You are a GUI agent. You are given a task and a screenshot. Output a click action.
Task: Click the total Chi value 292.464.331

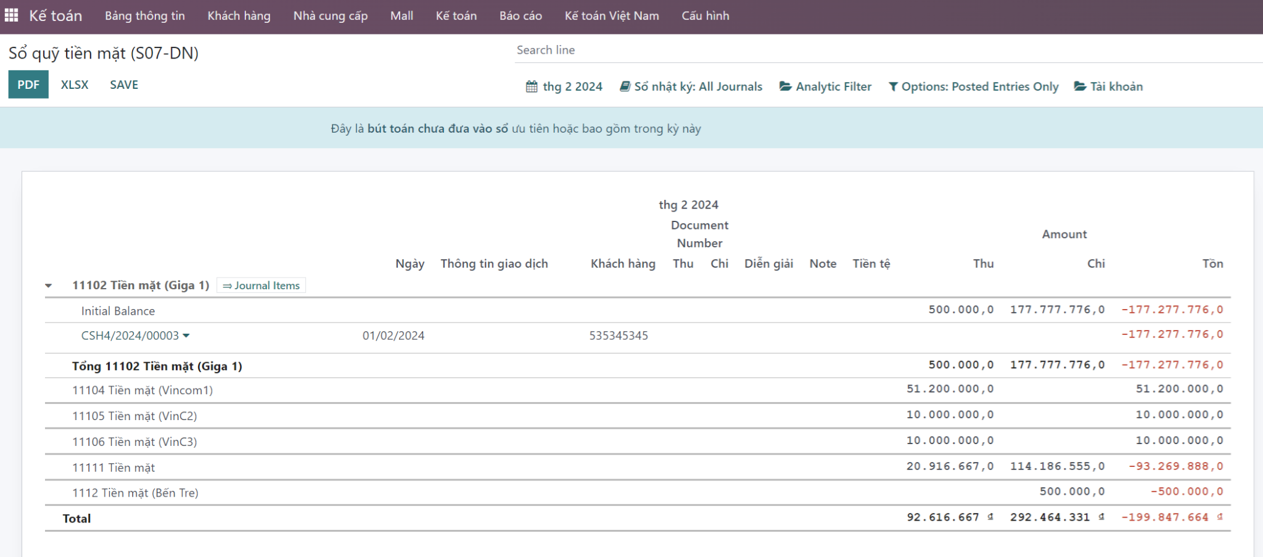(x=1057, y=518)
